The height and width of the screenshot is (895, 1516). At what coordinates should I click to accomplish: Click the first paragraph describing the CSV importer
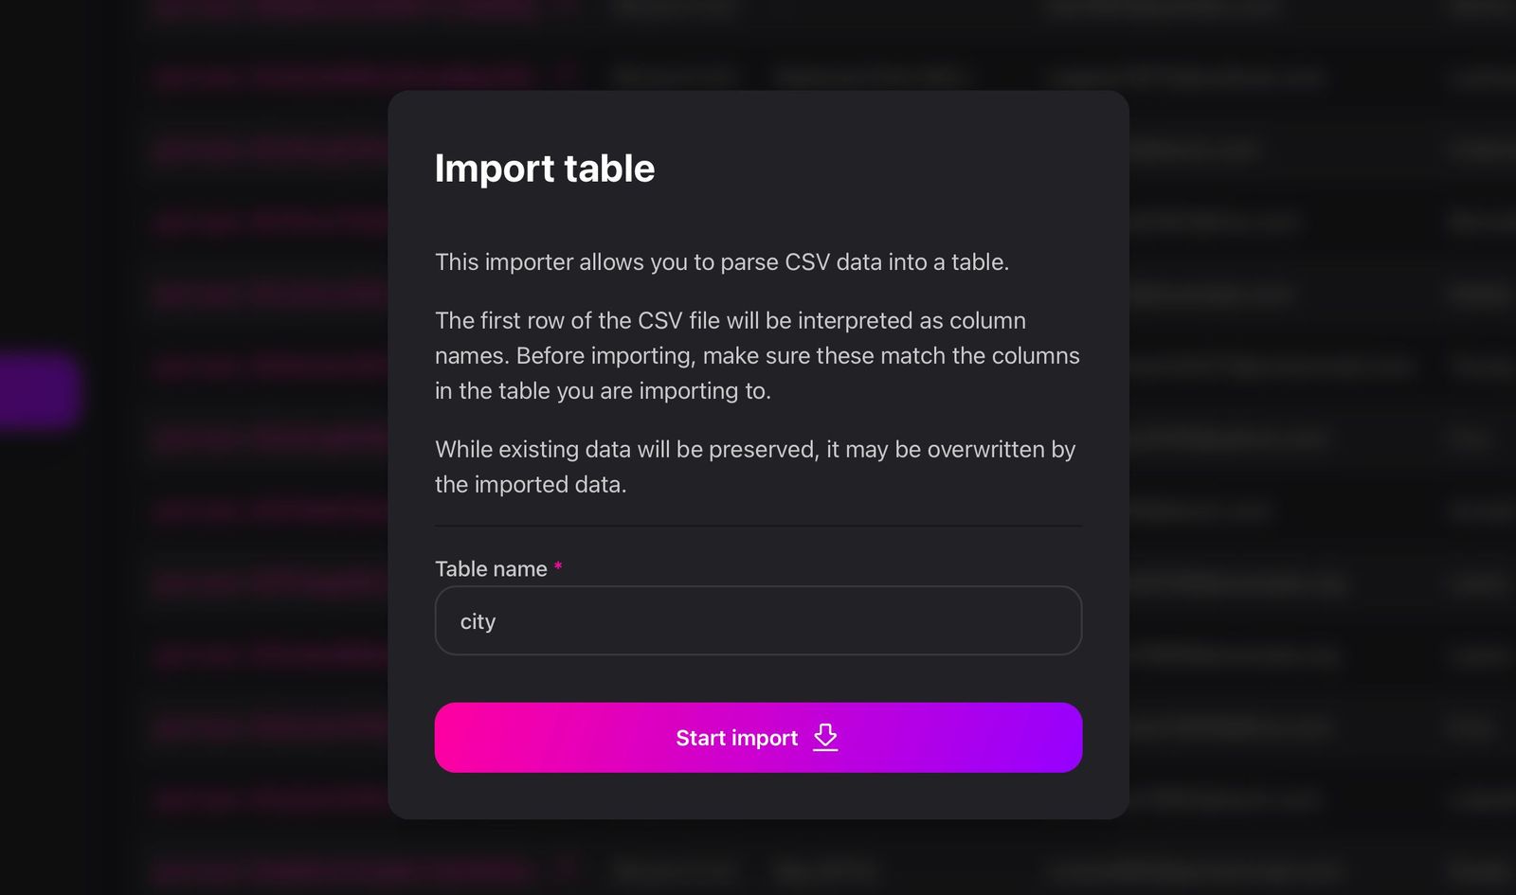click(722, 262)
